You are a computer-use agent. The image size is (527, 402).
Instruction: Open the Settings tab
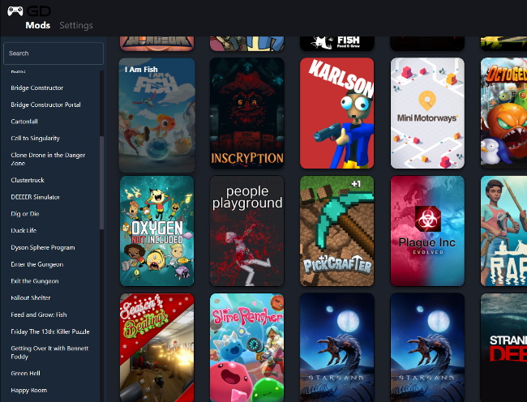click(76, 25)
